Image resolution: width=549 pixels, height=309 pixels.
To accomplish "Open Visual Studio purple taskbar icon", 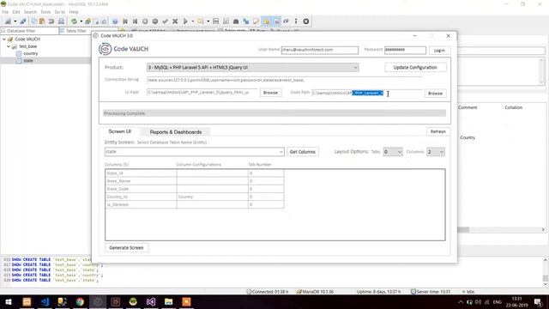I will (151, 301).
